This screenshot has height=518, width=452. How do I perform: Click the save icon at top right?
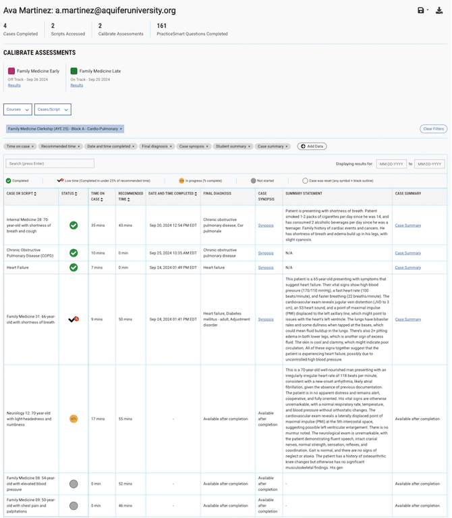[x=420, y=10]
